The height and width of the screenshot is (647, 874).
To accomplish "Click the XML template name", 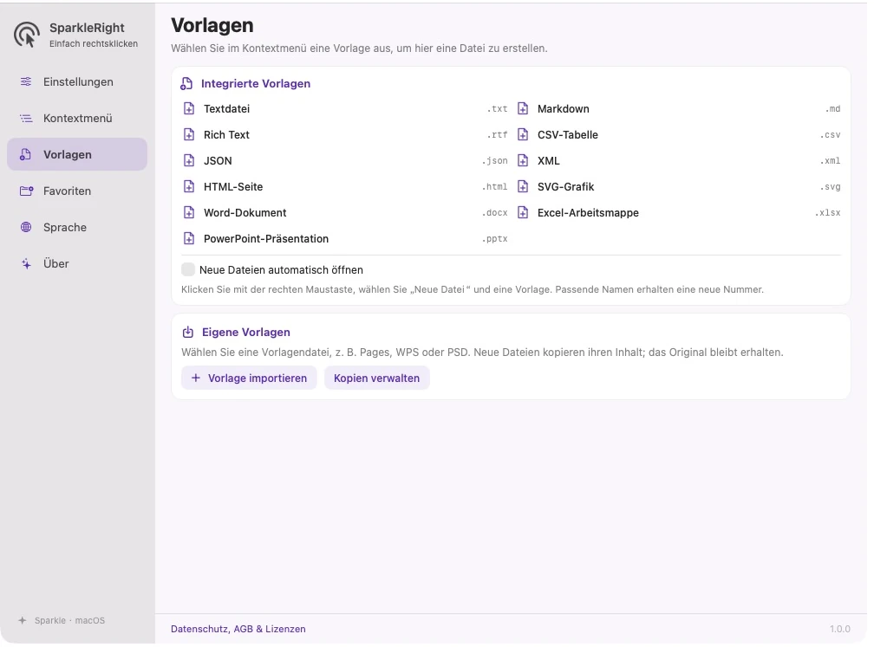I will click(x=549, y=161).
